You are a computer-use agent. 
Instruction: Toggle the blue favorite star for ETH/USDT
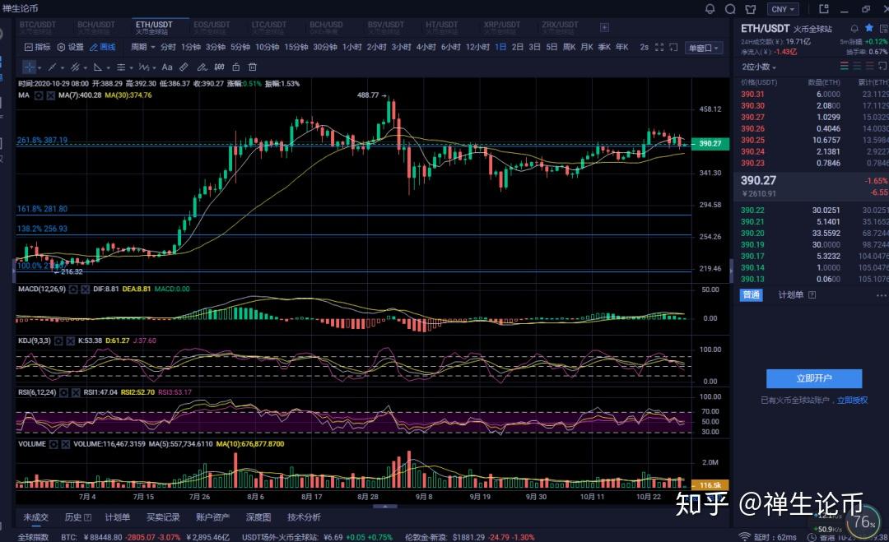869,28
